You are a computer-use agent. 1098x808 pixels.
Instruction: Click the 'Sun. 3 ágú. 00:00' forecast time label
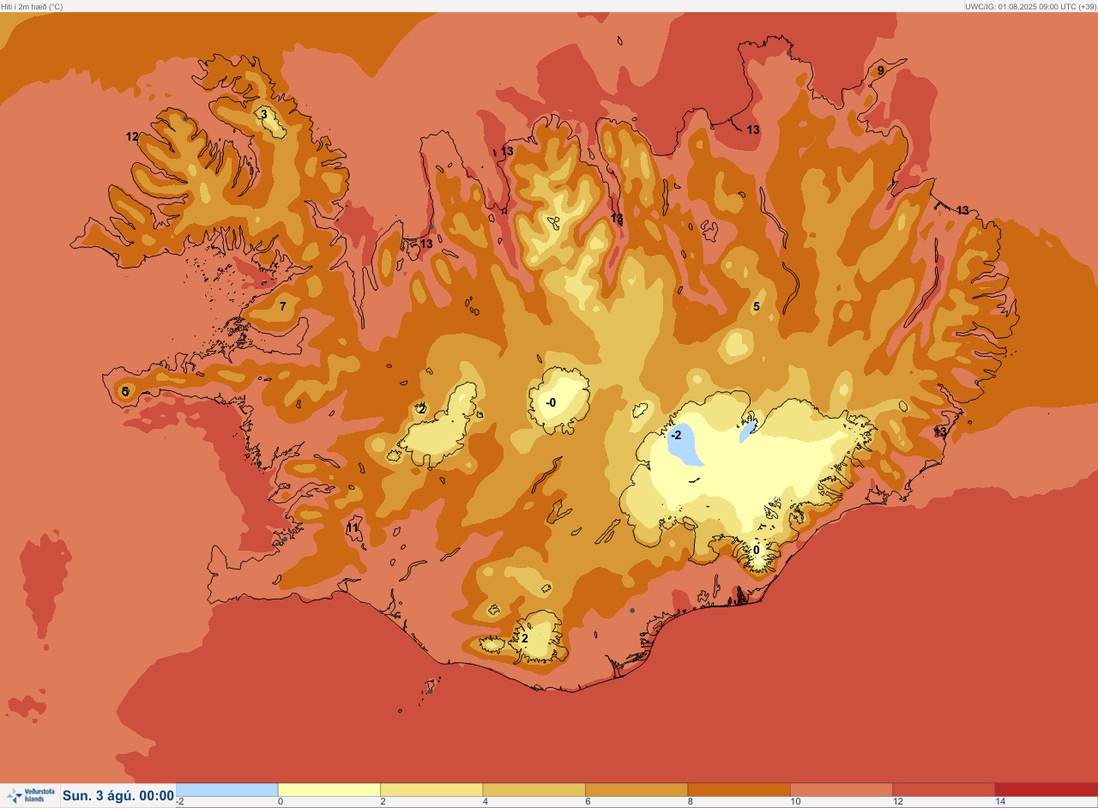coord(118,796)
